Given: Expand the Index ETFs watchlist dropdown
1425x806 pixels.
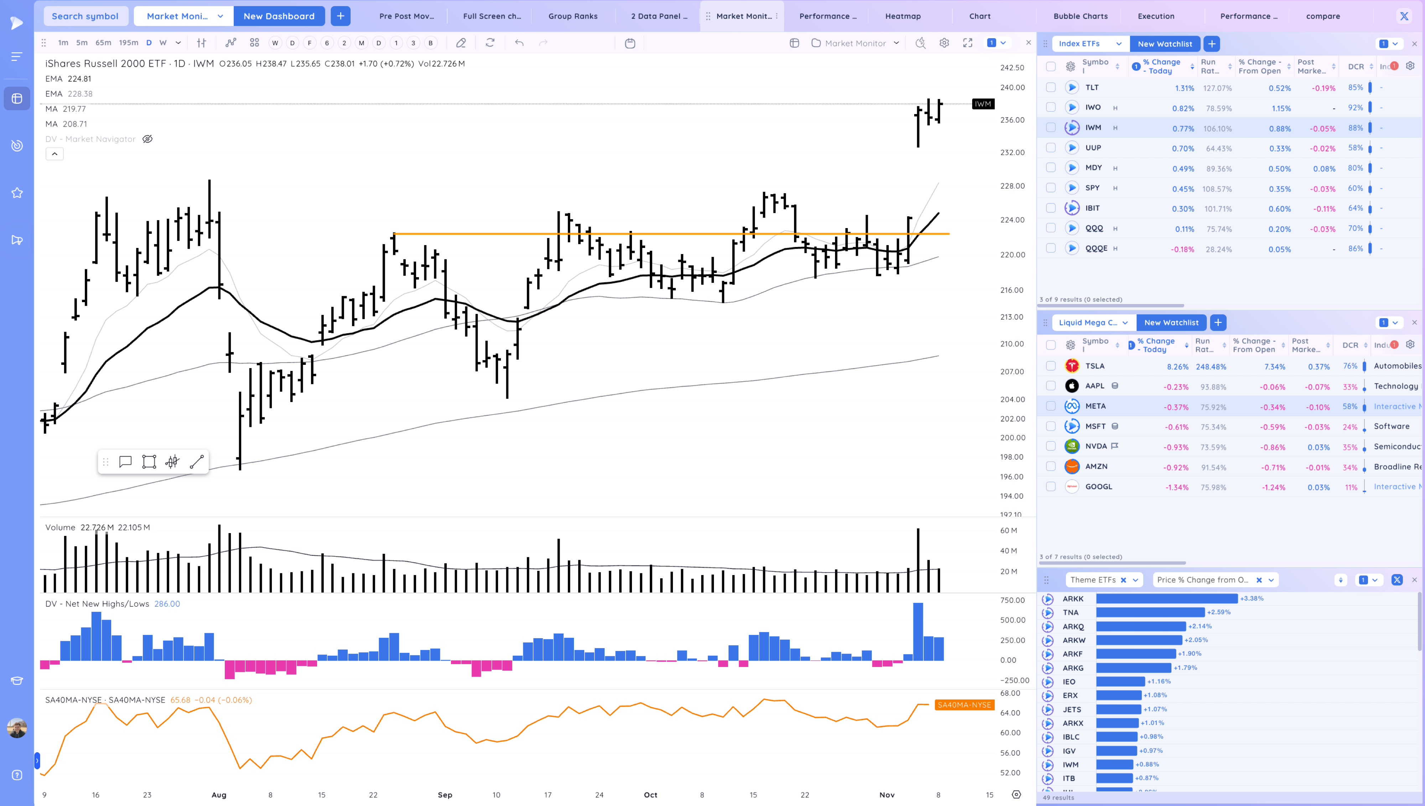Looking at the screenshot, I should pyautogui.click(x=1118, y=44).
